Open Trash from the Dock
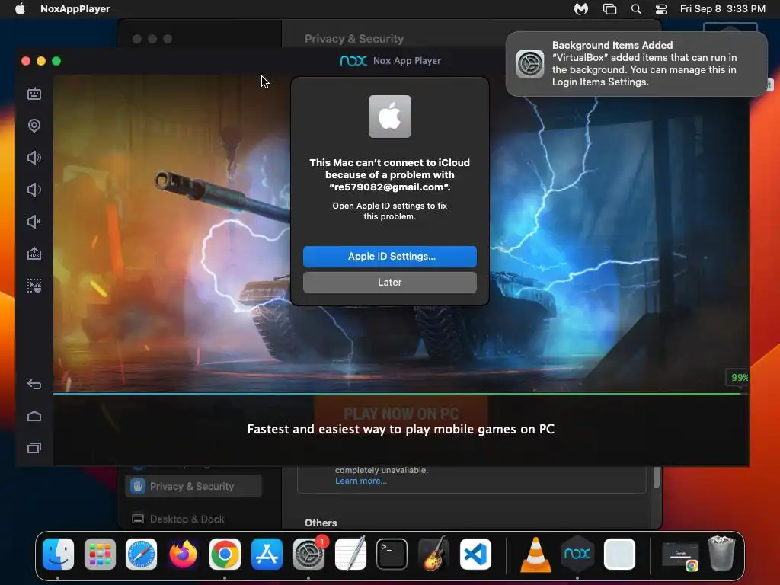 pyautogui.click(x=721, y=554)
